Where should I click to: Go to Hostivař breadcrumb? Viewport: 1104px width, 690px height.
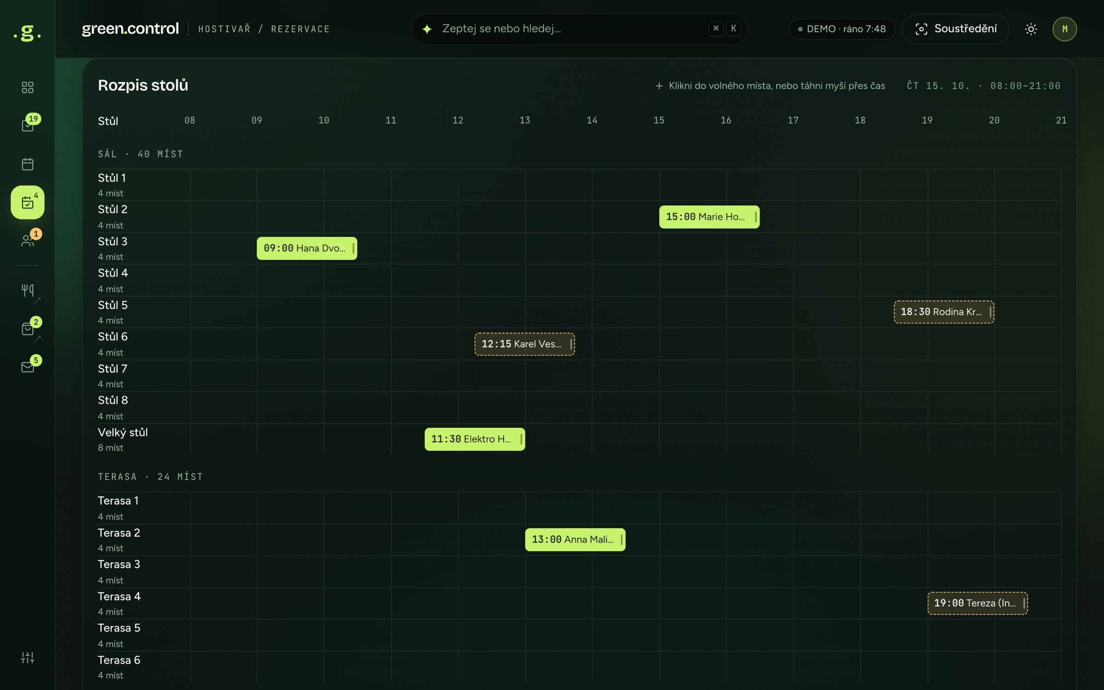224,29
